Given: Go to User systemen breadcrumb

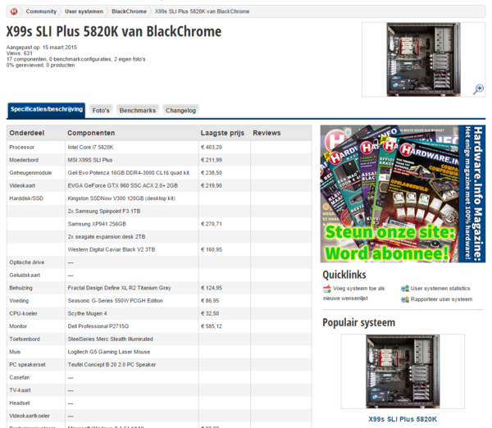Looking at the screenshot, I should [x=84, y=11].
